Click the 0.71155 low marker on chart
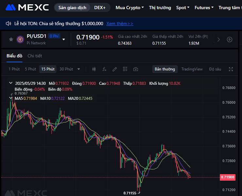 [130, 193]
